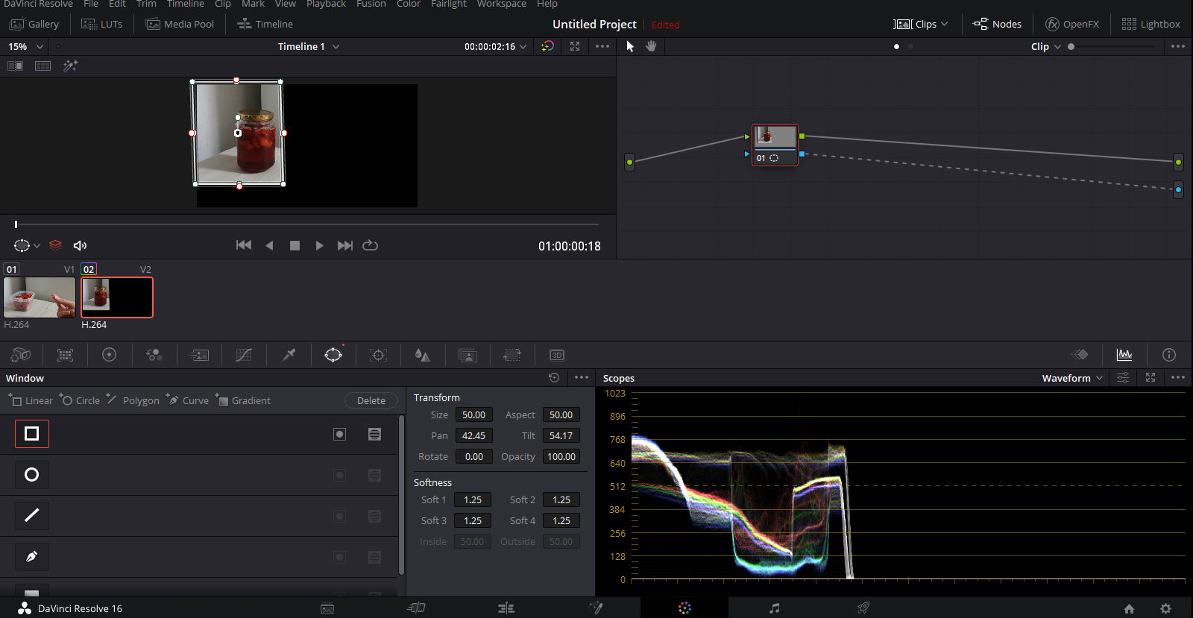Open the Blur palette
The image size is (1193, 618).
pos(423,355)
